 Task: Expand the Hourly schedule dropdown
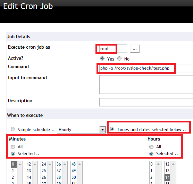pyautogui.click(x=103, y=130)
